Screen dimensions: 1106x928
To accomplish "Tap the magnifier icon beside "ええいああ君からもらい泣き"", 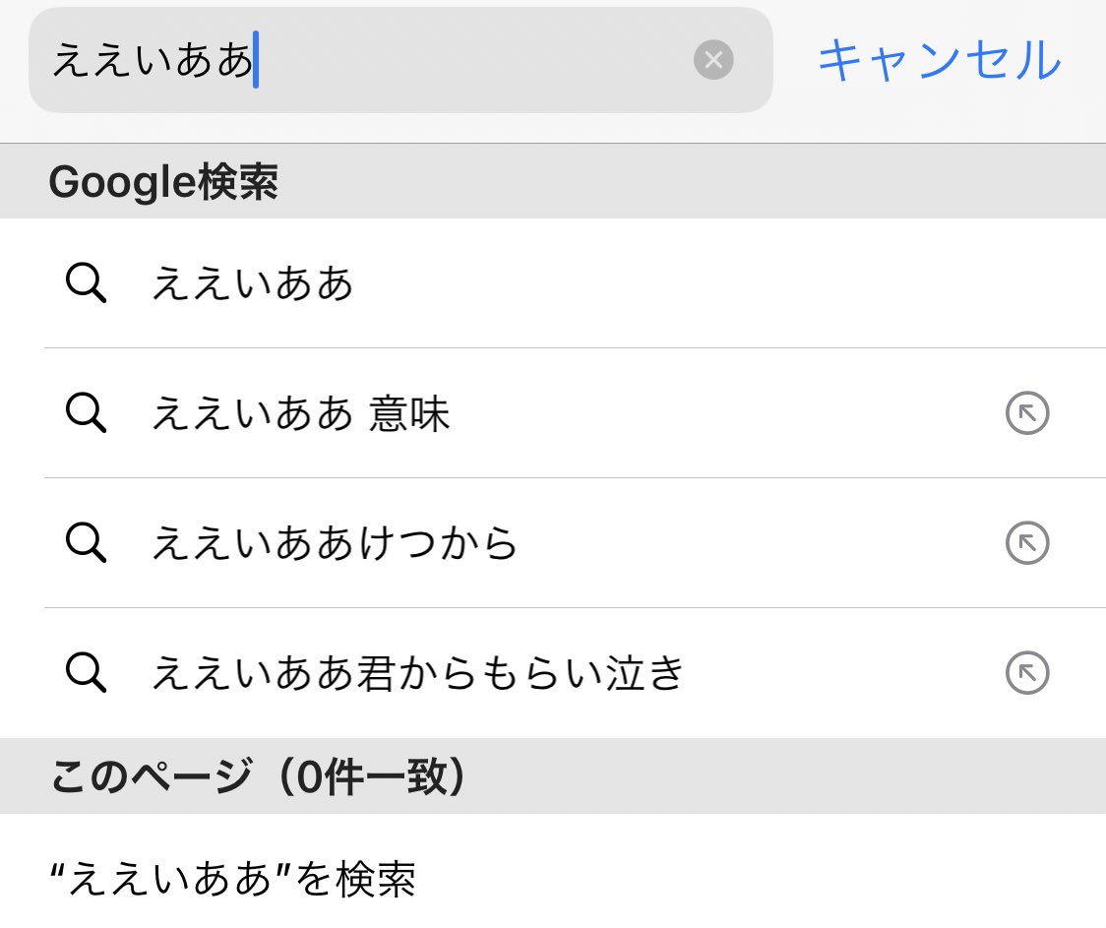I will (x=87, y=673).
